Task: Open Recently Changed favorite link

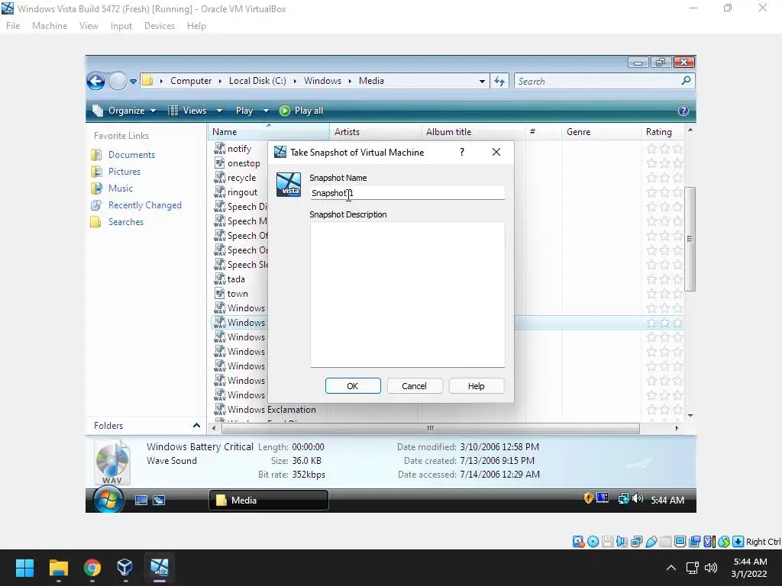Action: point(144,205)
